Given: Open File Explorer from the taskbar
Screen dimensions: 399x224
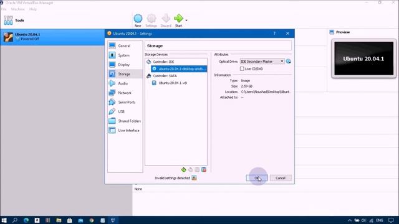Looking at the screenshot, I should pos(59,220).
